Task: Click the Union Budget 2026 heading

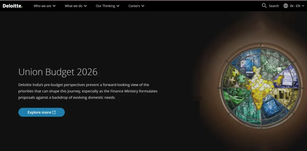Action: pyautogui.click(x=58, y=72)
